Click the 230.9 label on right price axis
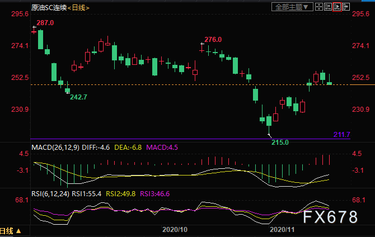Screen dimensions: 375x237 360,109
